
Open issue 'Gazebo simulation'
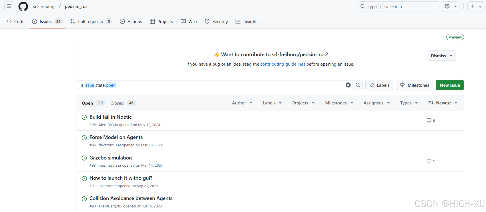111,158
